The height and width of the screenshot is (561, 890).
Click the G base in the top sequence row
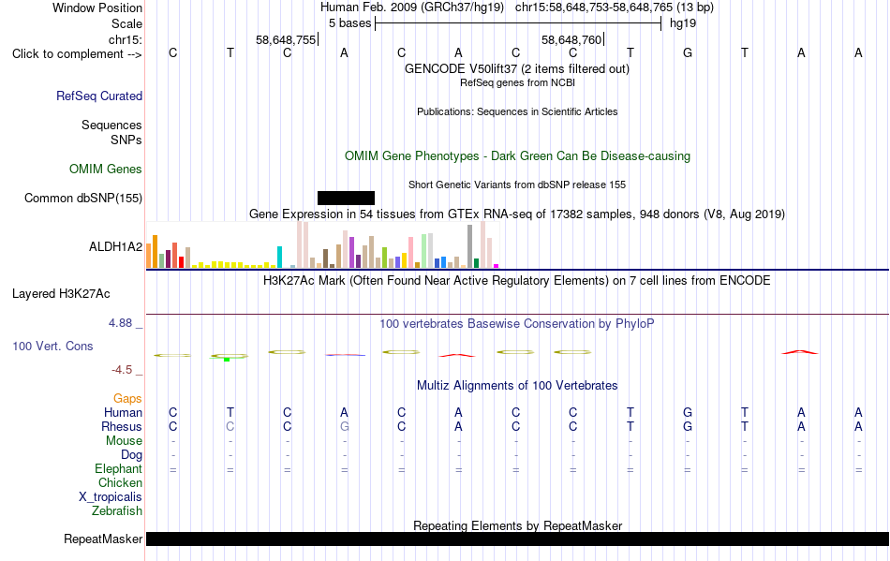pyautogui.click(x=688, y=52)
